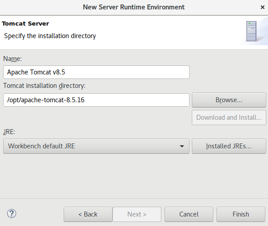Open the Installed JREs... preferences
The width and height of the screenshot is (268, 226).
tap(229, 146)
